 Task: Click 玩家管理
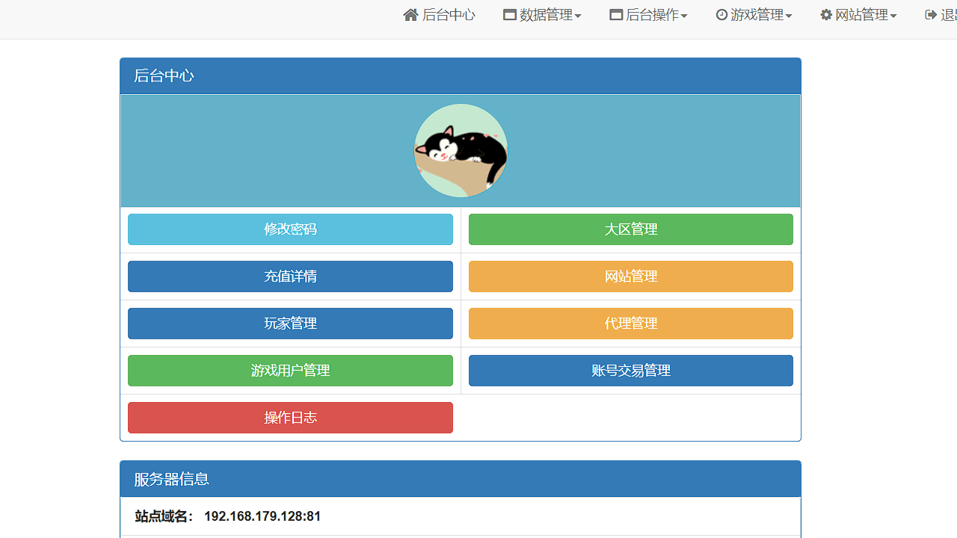pyautogui.click(x=290, y=324)
